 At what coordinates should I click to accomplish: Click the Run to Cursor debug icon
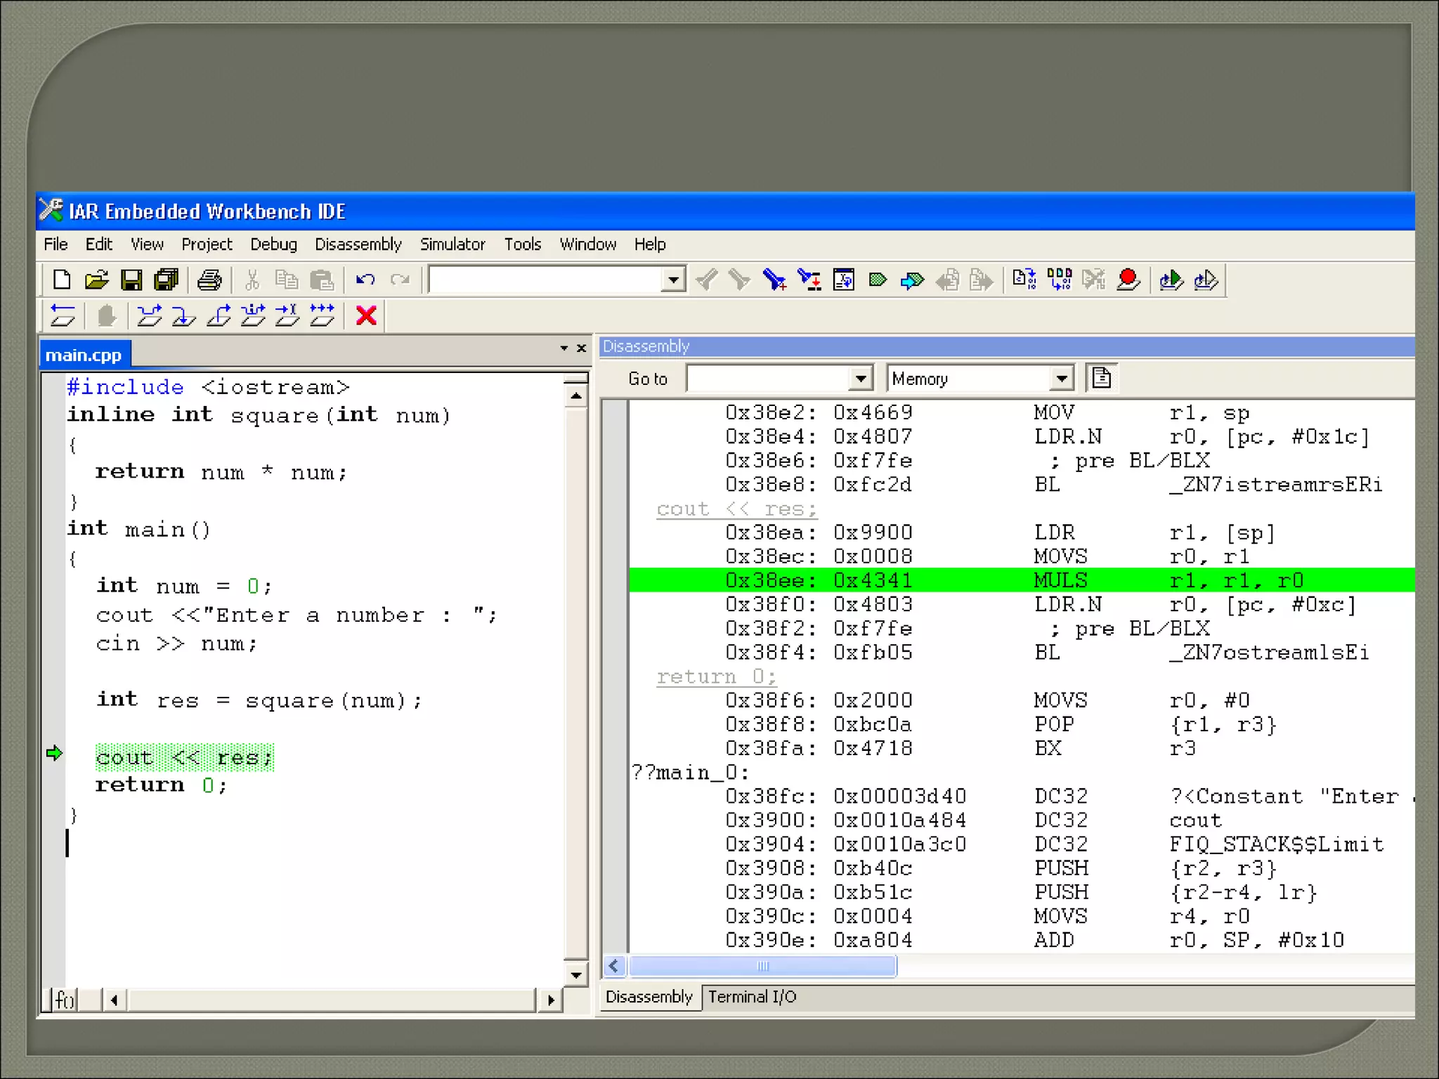coord(287,315)
